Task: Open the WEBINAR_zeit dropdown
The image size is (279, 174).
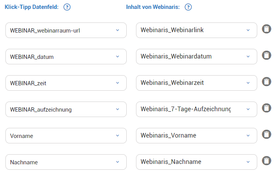Action: pyautogui.click(x=66, y=83)
